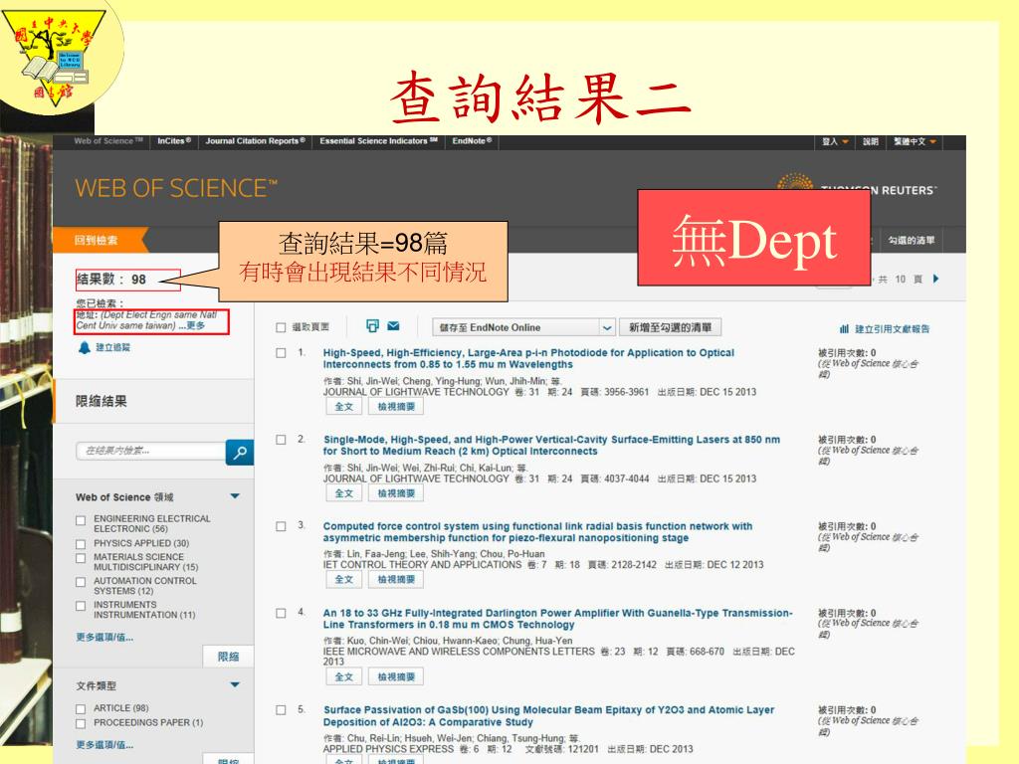1019x764 pixels.
Task: Click the search within results input field
Action: (x=151, y=451)
